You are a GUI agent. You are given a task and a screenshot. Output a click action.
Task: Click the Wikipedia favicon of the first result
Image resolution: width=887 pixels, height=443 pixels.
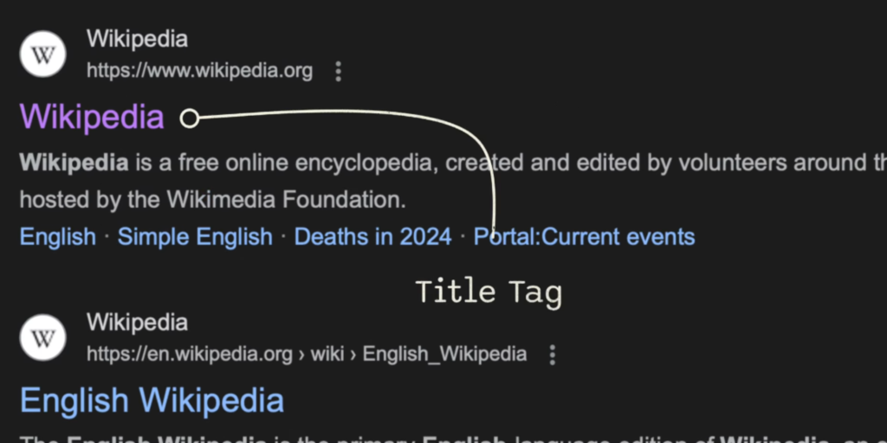coord(43,55)
